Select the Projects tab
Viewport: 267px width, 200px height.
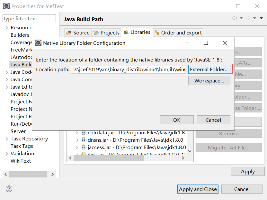[106, 33]
